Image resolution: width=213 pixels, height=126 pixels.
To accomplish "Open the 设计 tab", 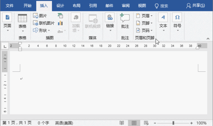I will point(60,6).
